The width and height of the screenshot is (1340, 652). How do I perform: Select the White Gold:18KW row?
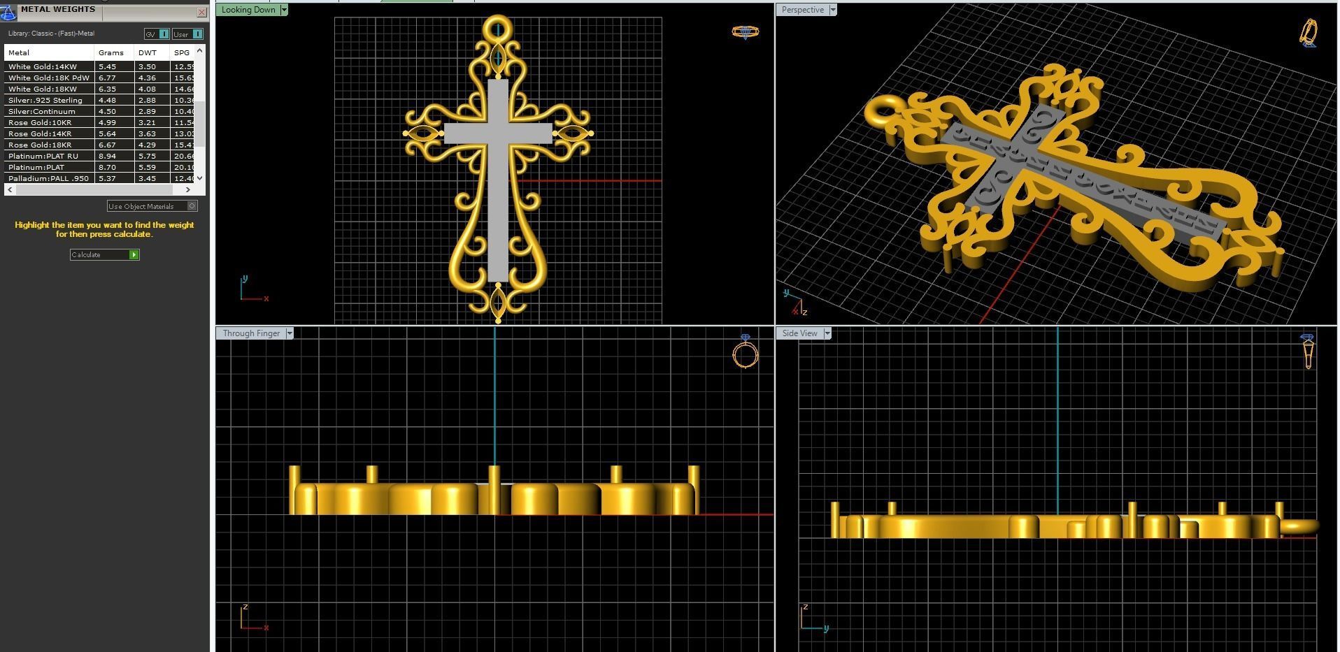(x=99, y=89)
